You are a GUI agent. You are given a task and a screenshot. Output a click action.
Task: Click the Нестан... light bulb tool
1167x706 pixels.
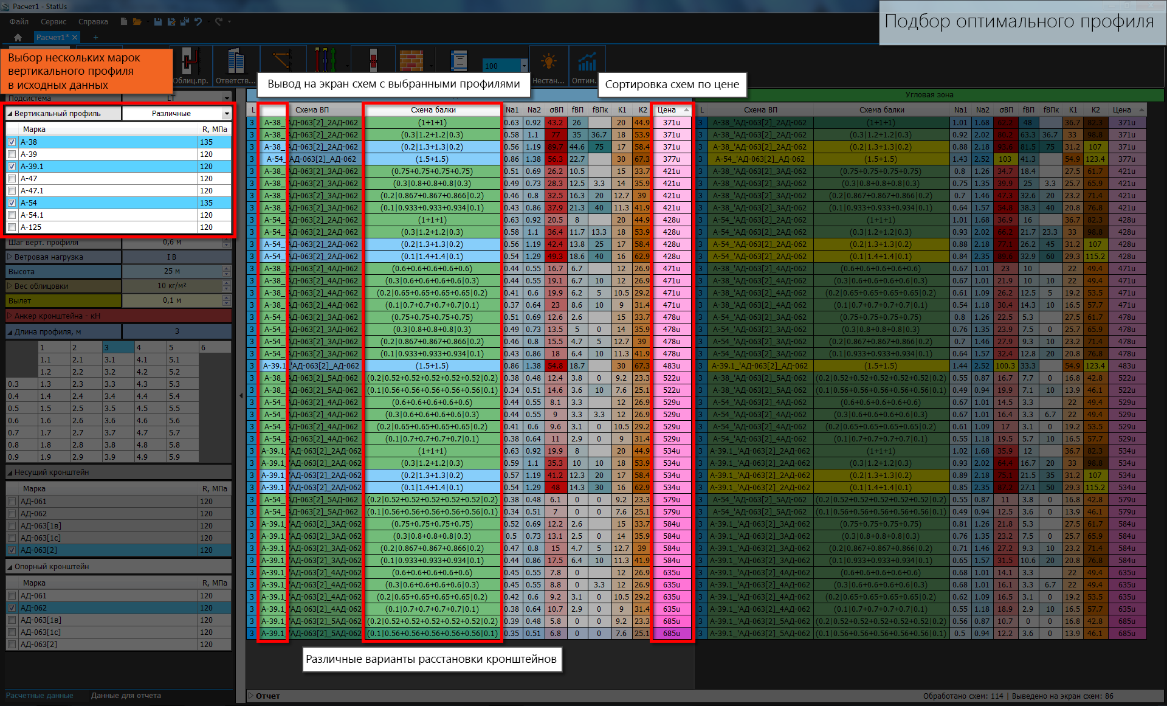coord(549,67)
